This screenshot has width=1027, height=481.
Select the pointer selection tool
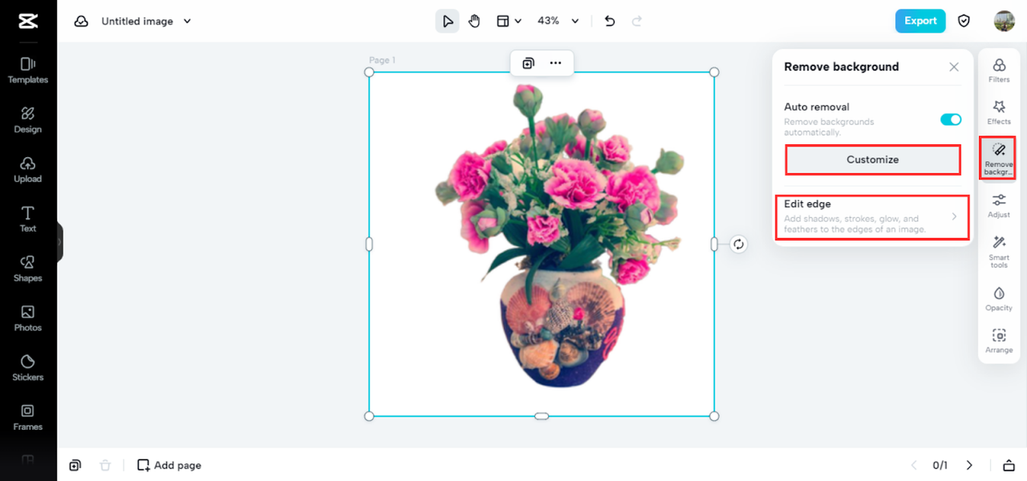[448, 21]
